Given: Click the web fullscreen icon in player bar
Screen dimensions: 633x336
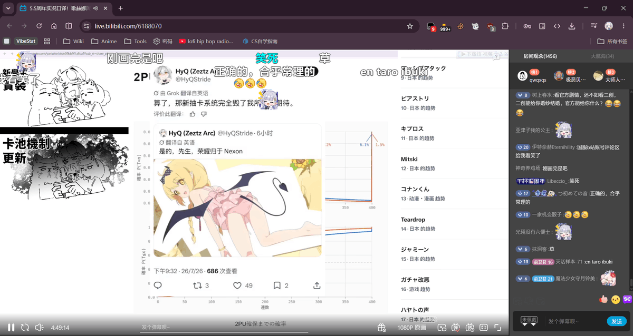Looking at the screenshot, I should pyautogui.click(x=484, y=328).
